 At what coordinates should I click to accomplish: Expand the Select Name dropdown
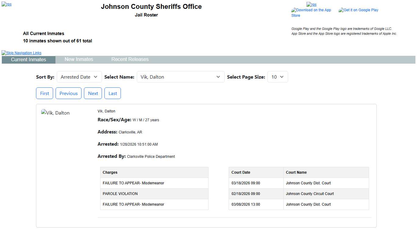click(180, 77)
